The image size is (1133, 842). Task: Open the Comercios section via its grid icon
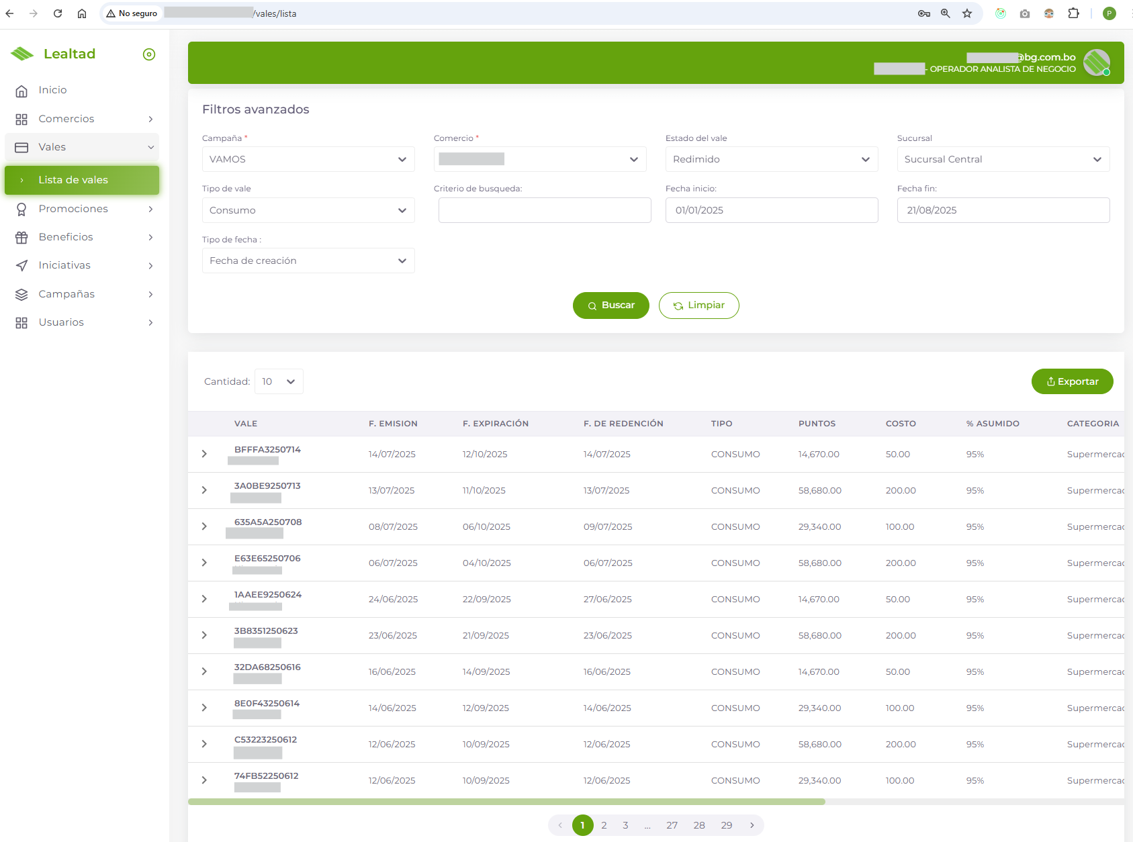[22, 118]
